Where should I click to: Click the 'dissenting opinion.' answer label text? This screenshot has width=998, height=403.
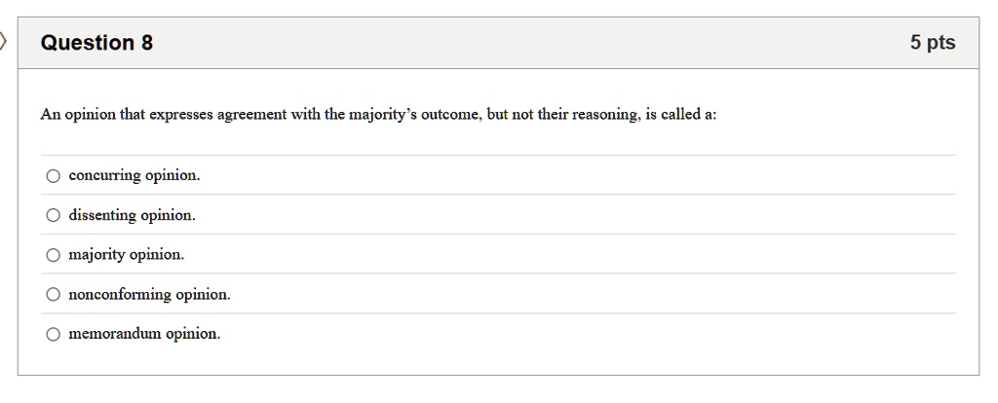pyautogui.click(x=133, y=215)
